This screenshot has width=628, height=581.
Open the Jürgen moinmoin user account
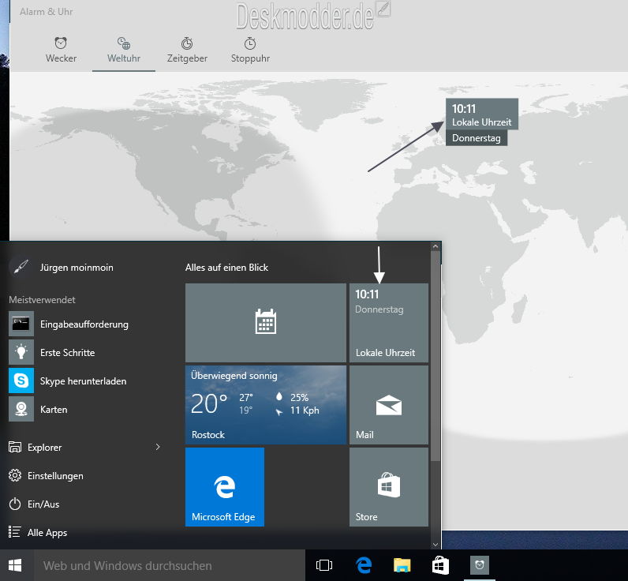click(62, 268)
